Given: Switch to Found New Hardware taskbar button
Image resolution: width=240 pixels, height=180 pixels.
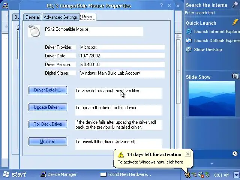Looking at the screenshot, I should pos(126,174).
